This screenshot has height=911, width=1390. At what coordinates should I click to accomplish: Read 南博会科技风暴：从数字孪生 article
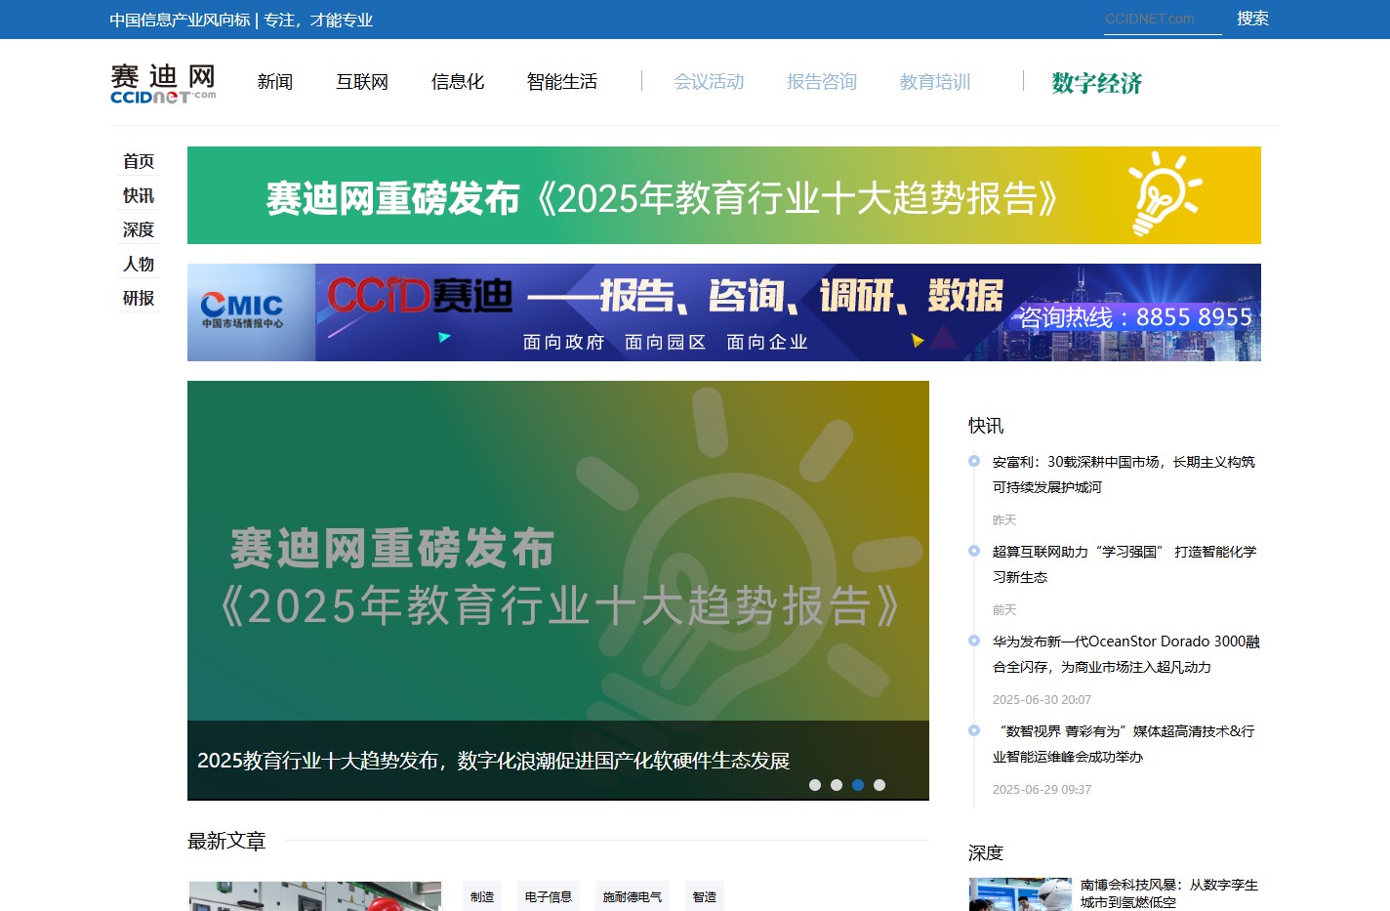[x=1169, y=893]
